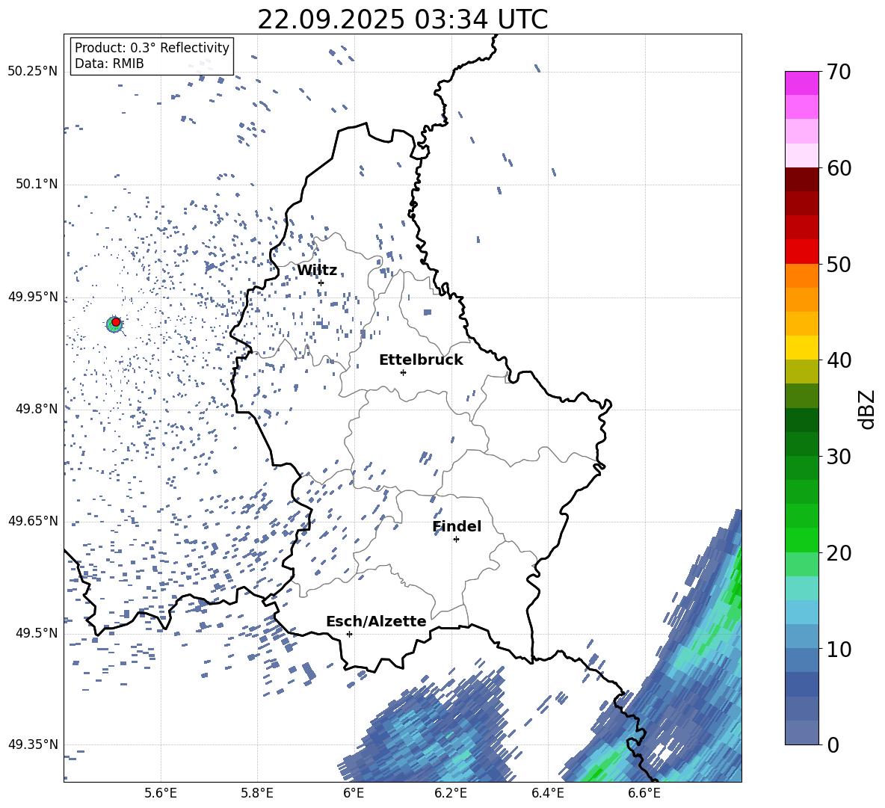This screenshot has width=885, height=808.
Task: Click the 49.95°N latitude label
Action: (x=33, y=297)
